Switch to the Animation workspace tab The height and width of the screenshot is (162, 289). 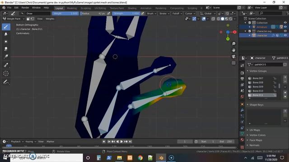coord(146,8)
